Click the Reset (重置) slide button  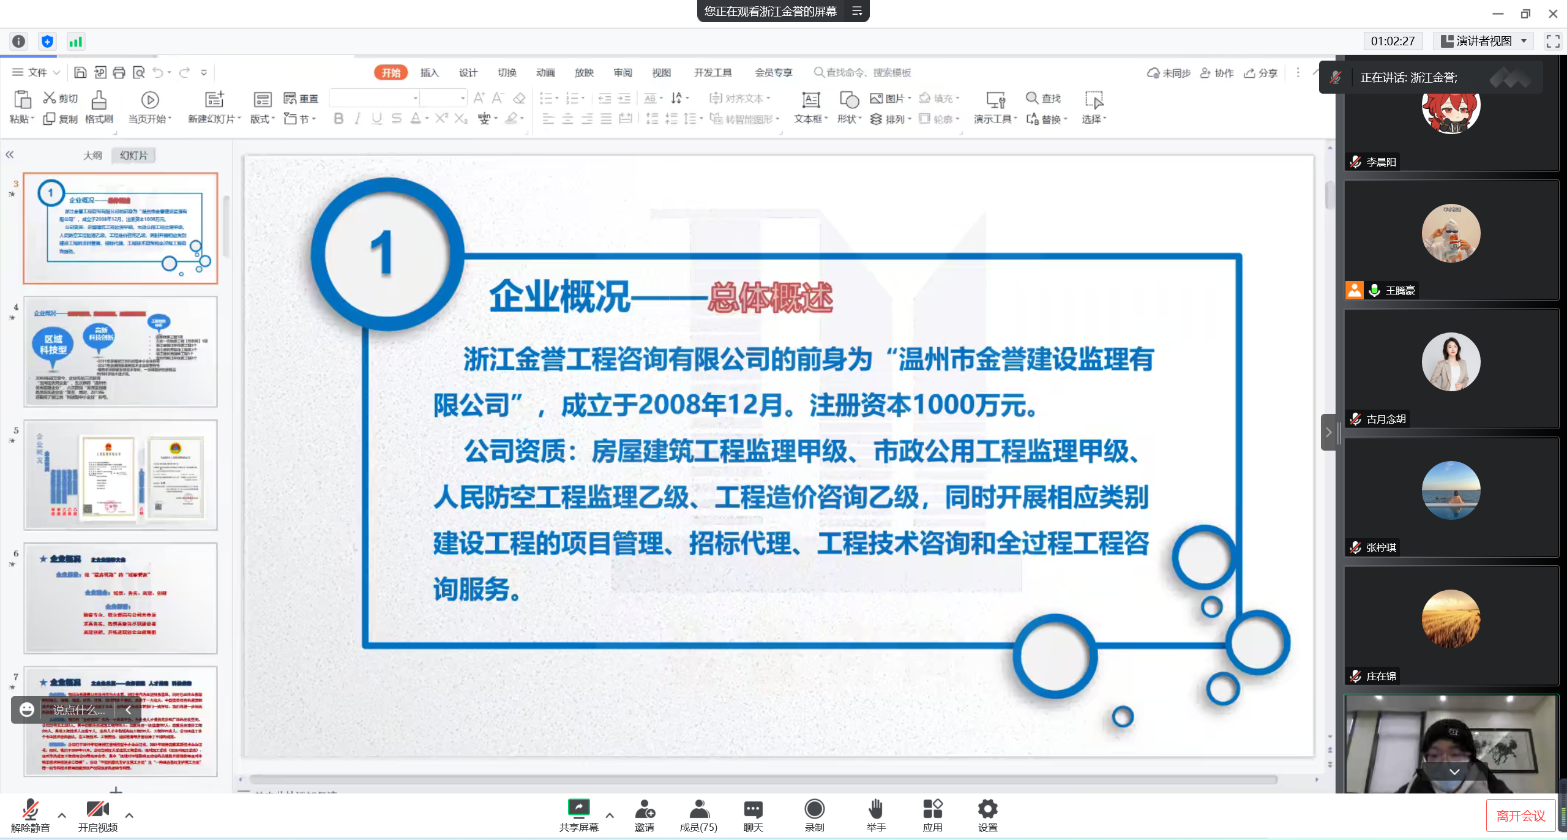coord(301,98)
